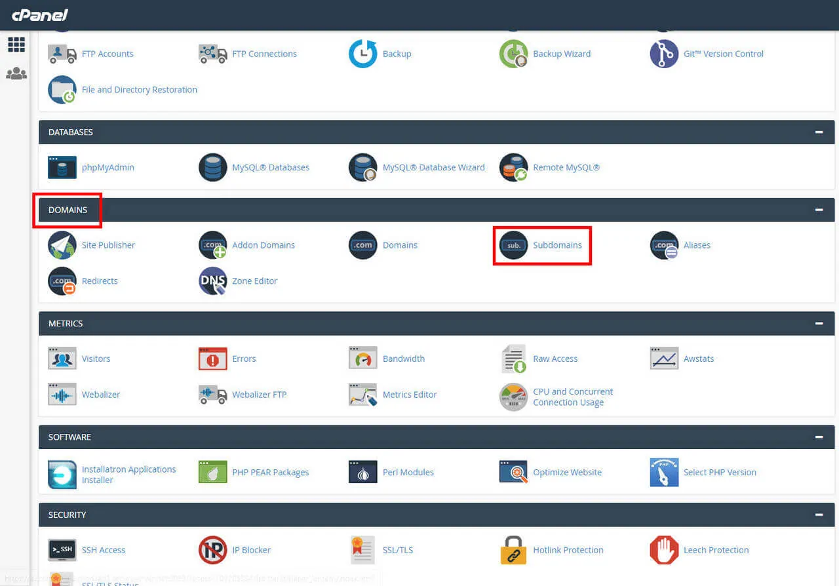Screen dimensions: 839x586
Task: Launch the Backup Wizard icon
Action: point(513,54)
